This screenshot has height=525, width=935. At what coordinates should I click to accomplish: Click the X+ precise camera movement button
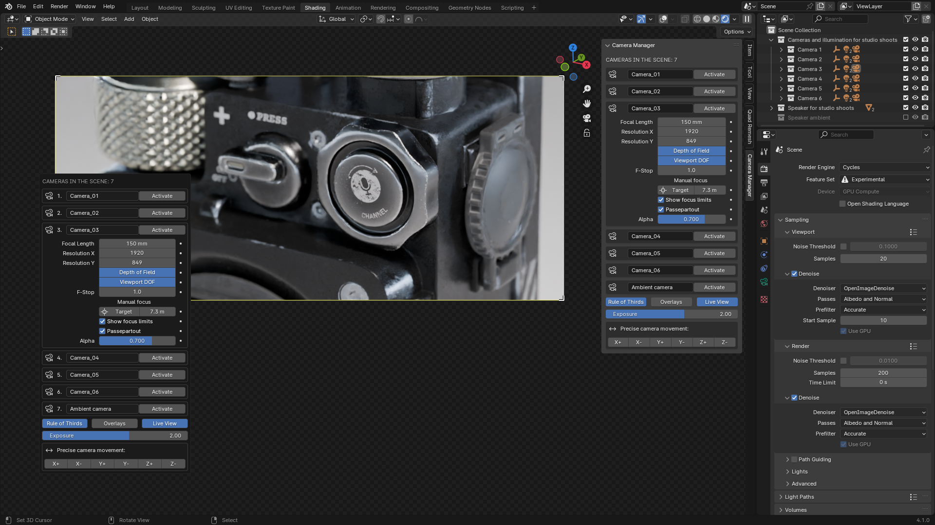pyautogui.click(x=618, y=342)
